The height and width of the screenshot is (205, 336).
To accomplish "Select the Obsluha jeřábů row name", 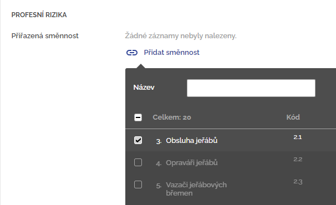I will pyautogui.click(x=192, y=141).
